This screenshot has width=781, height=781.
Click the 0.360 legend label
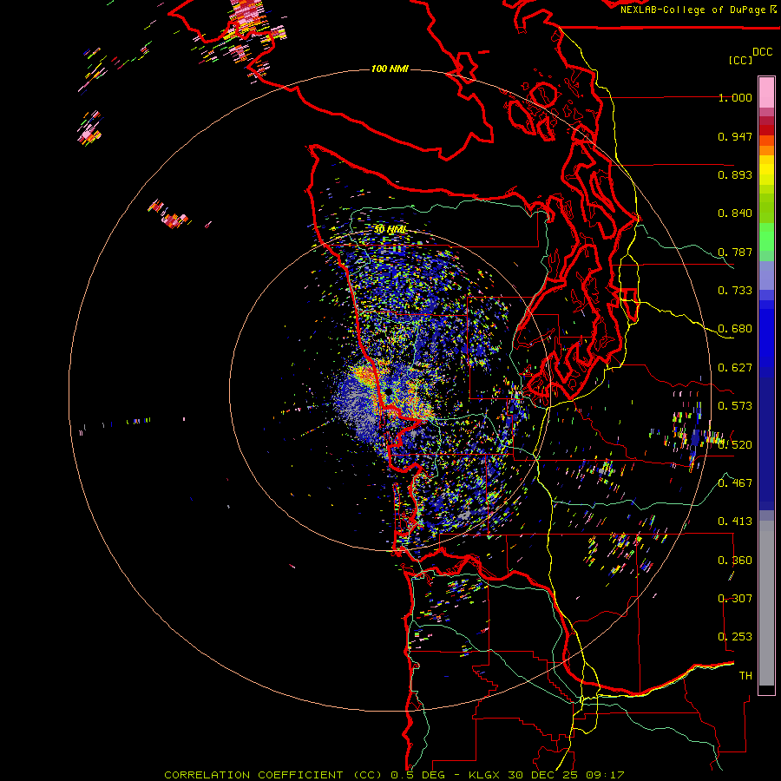click(735, 561)
